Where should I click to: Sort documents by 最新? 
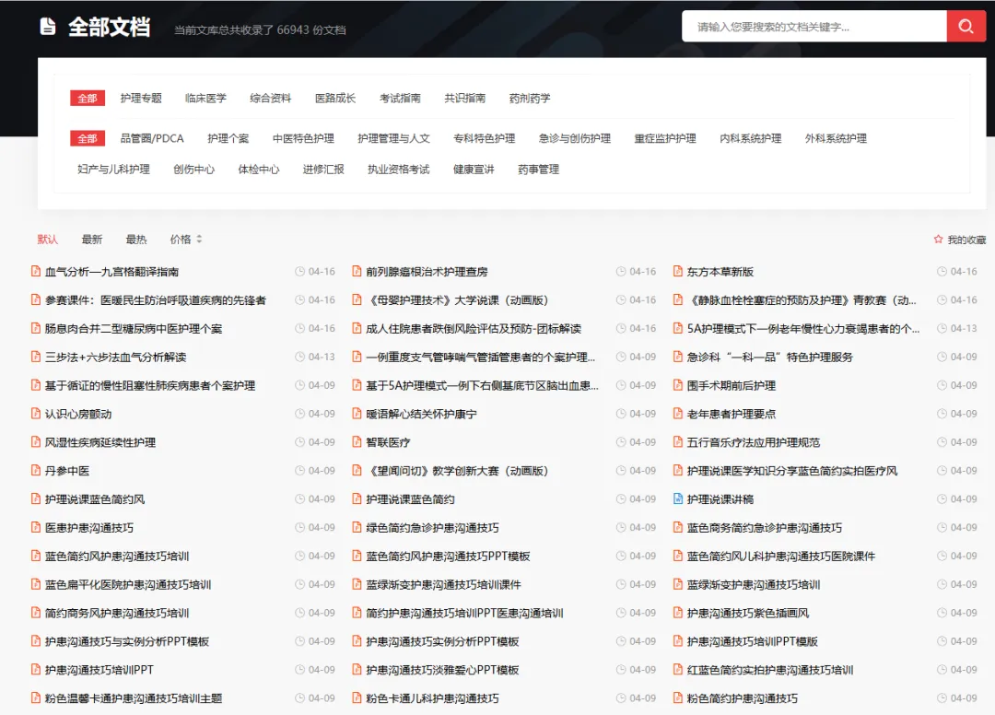[92, 240]
